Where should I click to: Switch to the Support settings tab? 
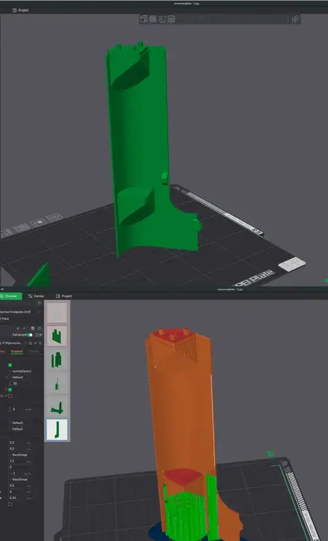(16, 351)
